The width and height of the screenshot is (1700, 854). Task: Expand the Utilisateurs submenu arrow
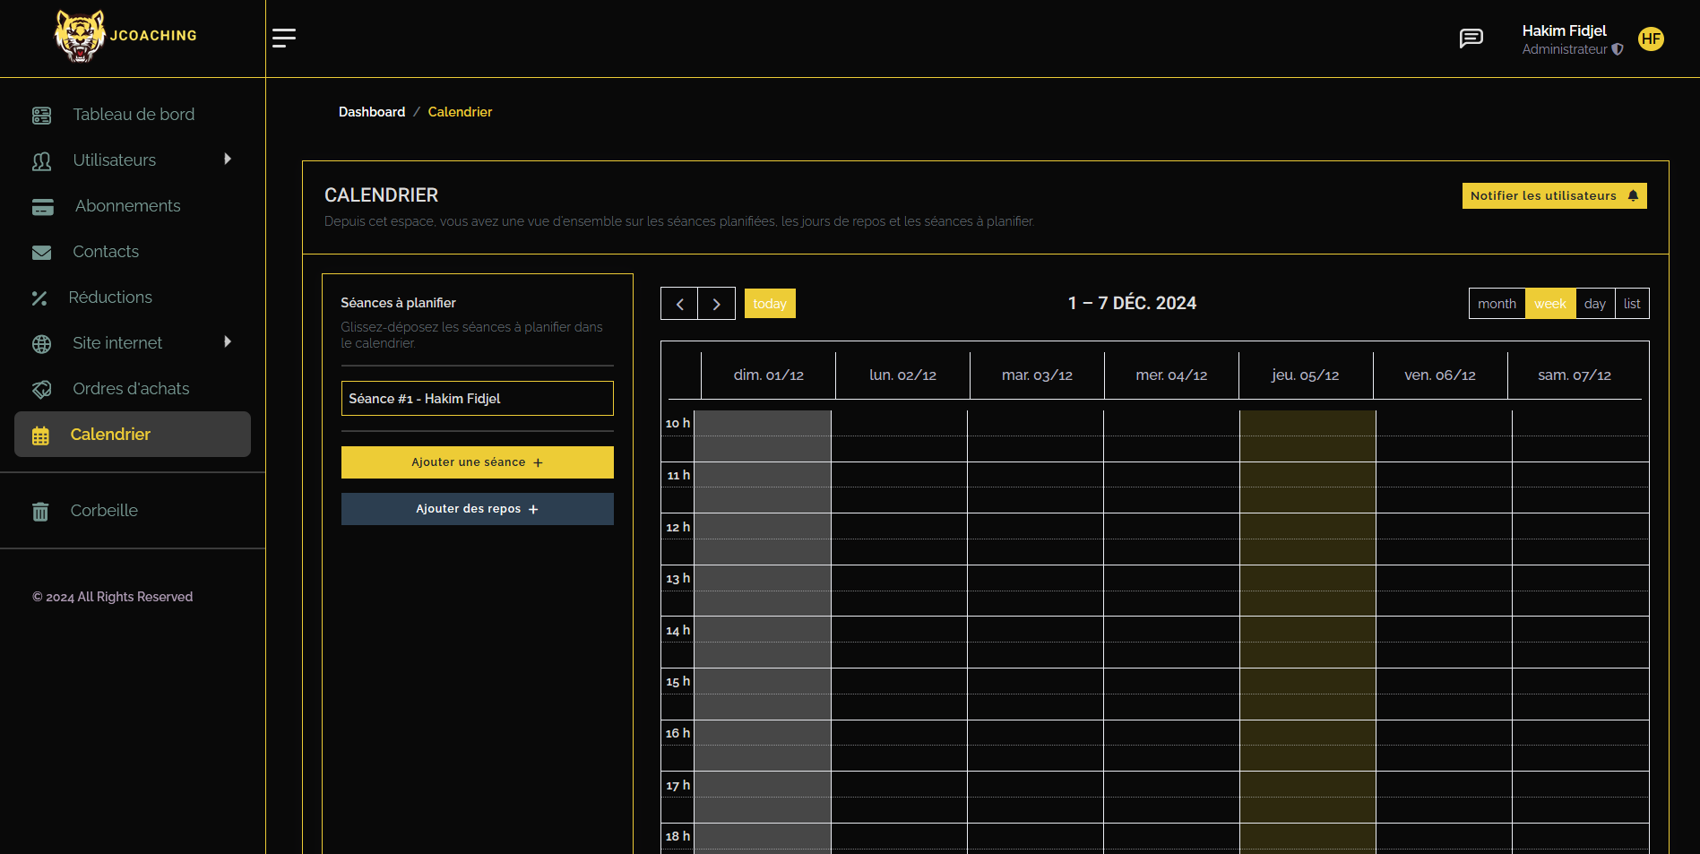pos(228,160)
